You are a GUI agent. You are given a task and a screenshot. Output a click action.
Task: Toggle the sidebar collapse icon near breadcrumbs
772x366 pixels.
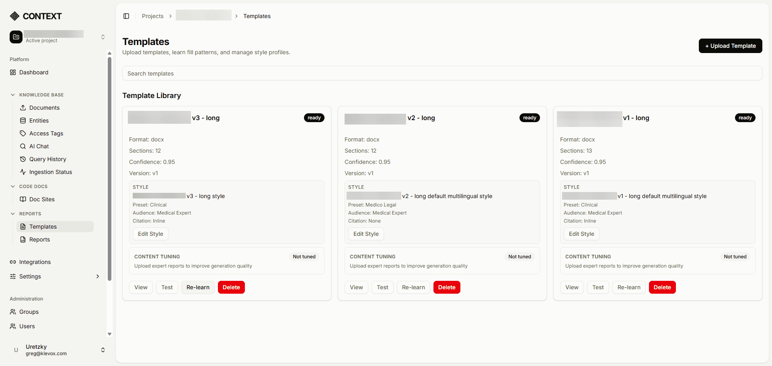pyautogui.click(x=126, y=16)
